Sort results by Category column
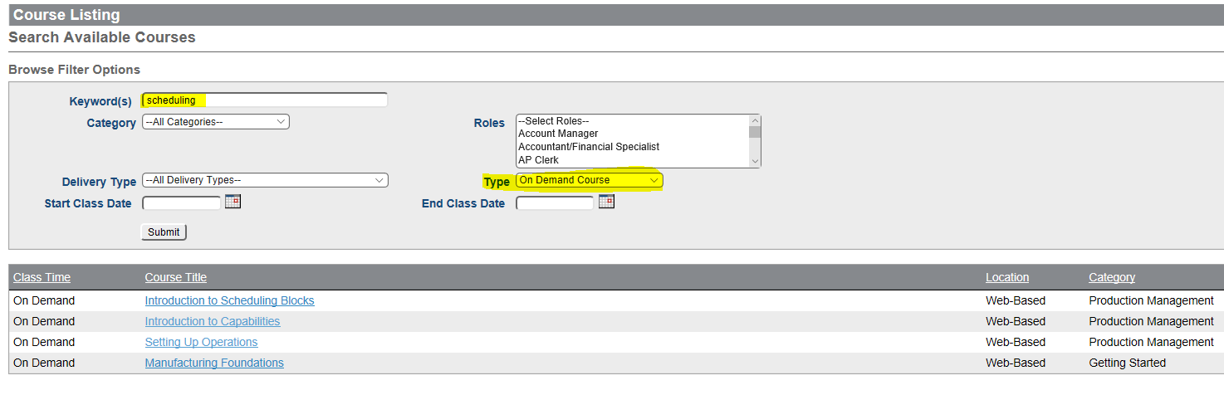This screenshot has height=395, width=1224. tap(1112, 277)
